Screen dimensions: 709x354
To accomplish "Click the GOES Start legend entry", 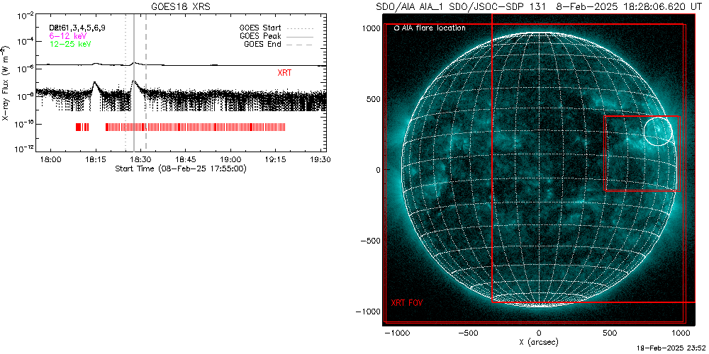I will [x=277, y=28].
